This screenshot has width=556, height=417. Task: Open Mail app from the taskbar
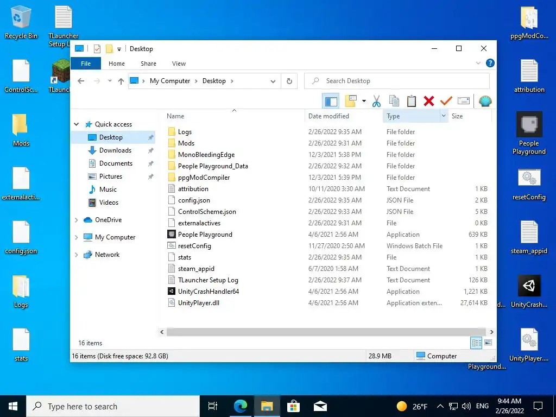click(320, 406)
